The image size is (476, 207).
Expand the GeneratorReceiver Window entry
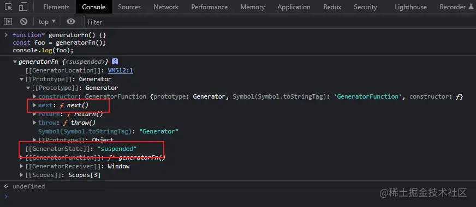21,166
